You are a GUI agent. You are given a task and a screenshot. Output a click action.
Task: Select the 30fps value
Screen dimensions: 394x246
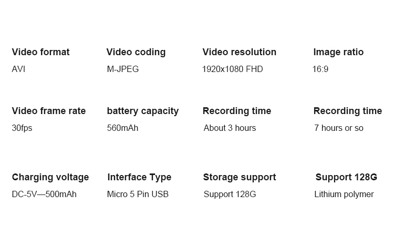pyautogui.click(x=22, y=128)
